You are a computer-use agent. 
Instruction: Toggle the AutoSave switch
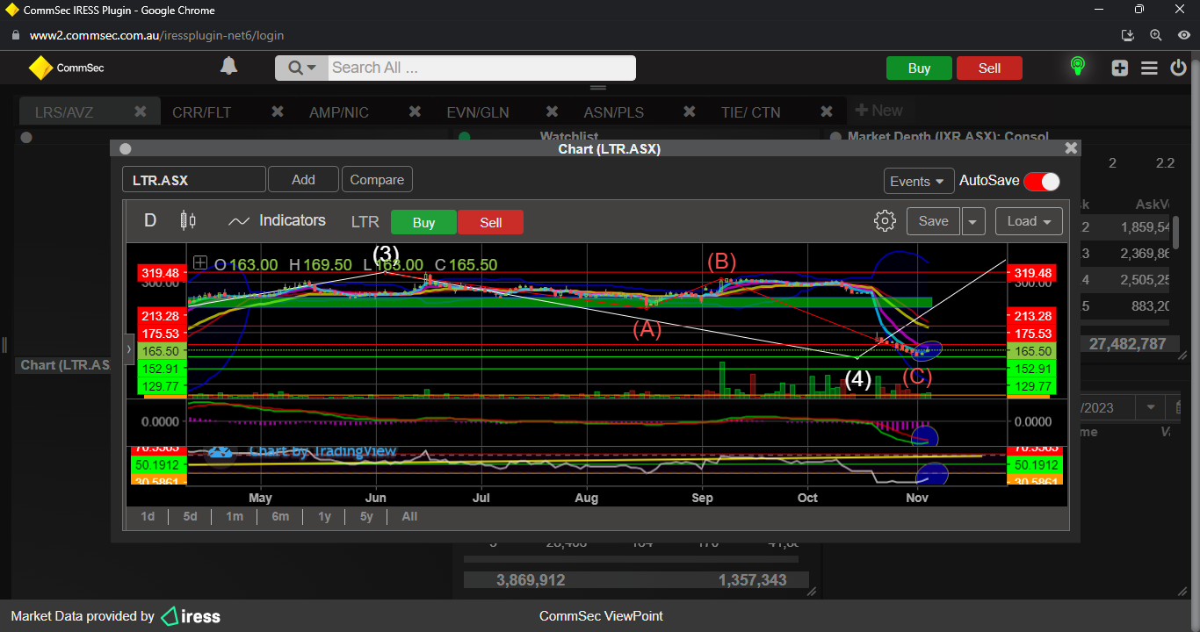click(x=1042, y=181)
